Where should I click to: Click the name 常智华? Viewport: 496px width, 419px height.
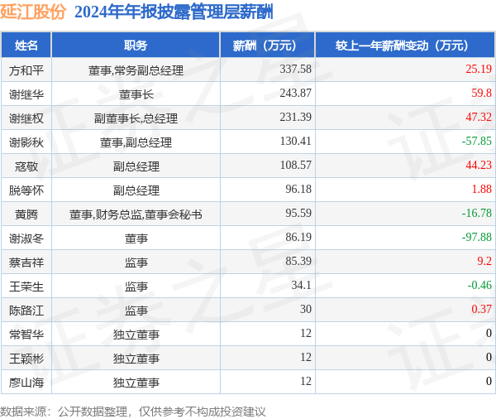click(x=26, y=335)
